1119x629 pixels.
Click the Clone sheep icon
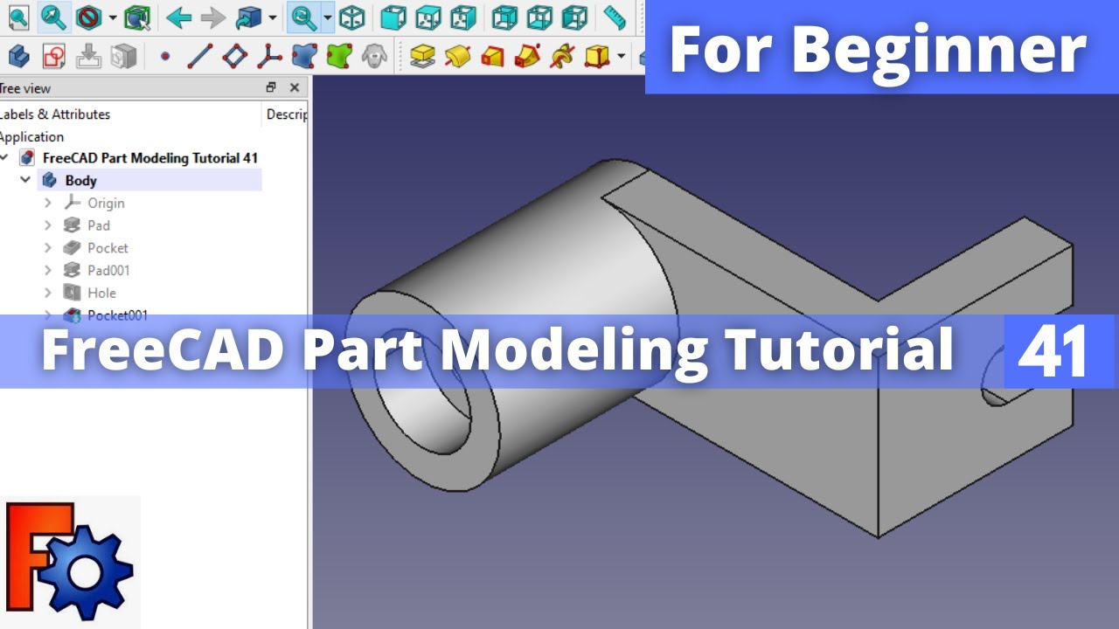pyautogui.click(x=375, y=57)
